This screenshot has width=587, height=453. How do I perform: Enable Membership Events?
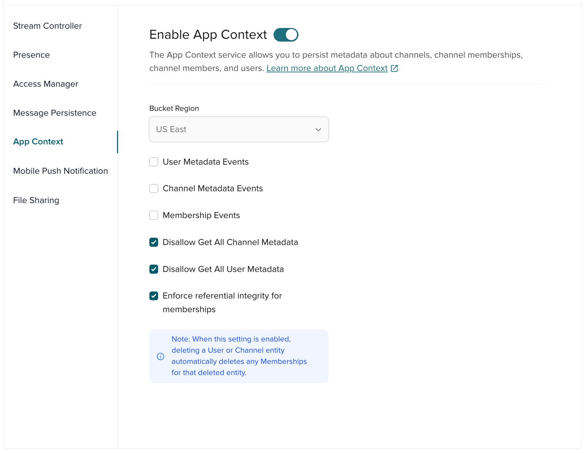click(154, 215)
